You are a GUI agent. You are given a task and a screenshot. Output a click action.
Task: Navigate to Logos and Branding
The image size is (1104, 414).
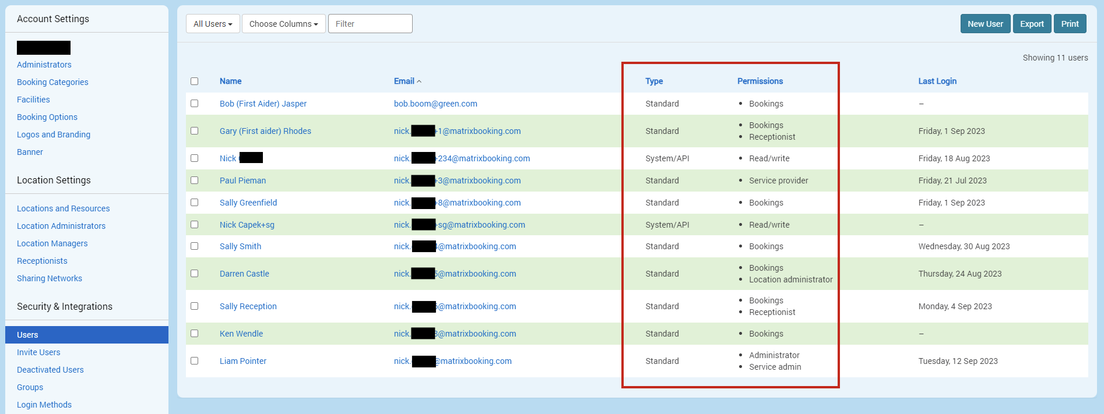[x=54, y=135]
